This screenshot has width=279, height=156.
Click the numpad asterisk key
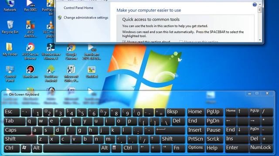(x=267, y=121)
